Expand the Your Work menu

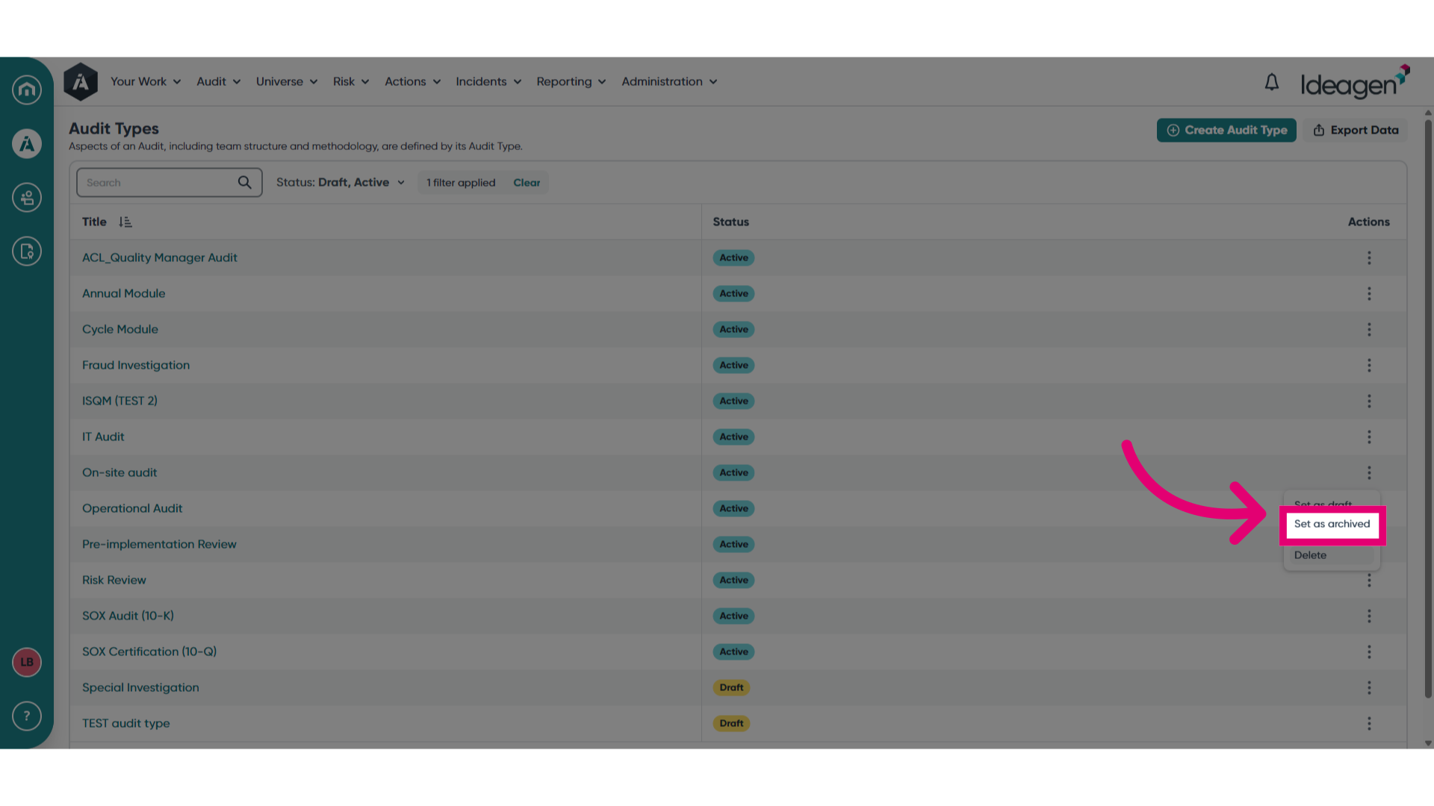(x=146, y=82)
